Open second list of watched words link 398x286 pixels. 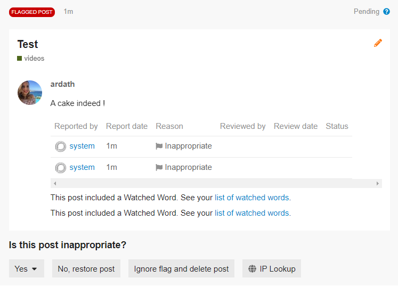coord(252,213)
